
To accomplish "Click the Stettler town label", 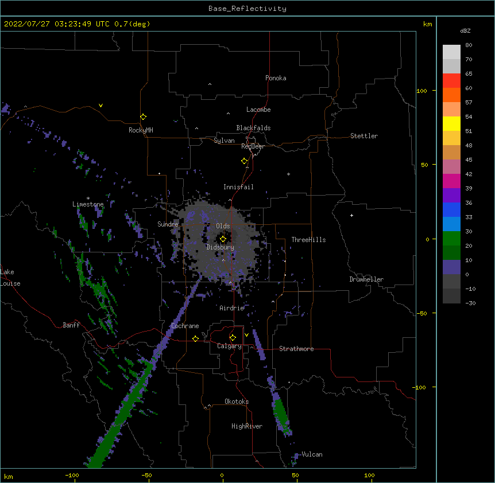I will point(364,136).
